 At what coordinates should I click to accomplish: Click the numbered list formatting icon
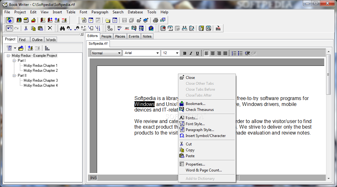tap(234, 53)
